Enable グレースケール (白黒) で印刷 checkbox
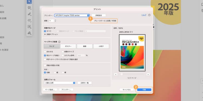203x101 pixels. [93, 21]
